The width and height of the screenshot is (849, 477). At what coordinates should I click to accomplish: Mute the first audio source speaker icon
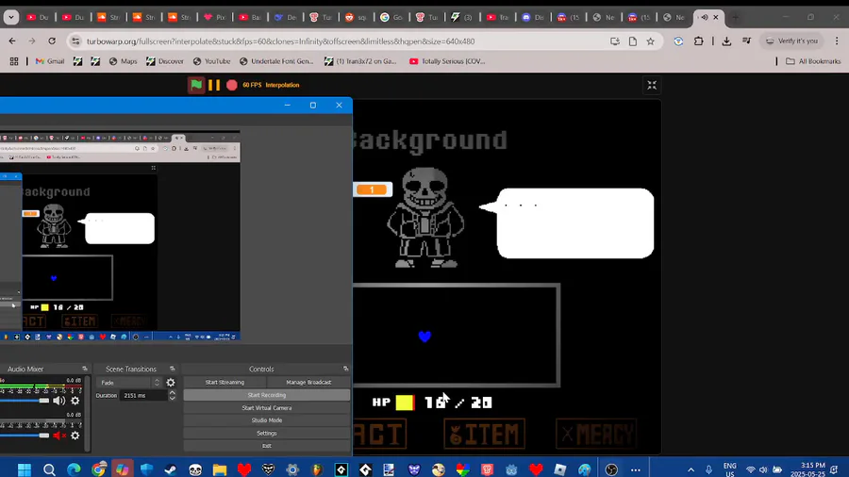pos(59,401)
